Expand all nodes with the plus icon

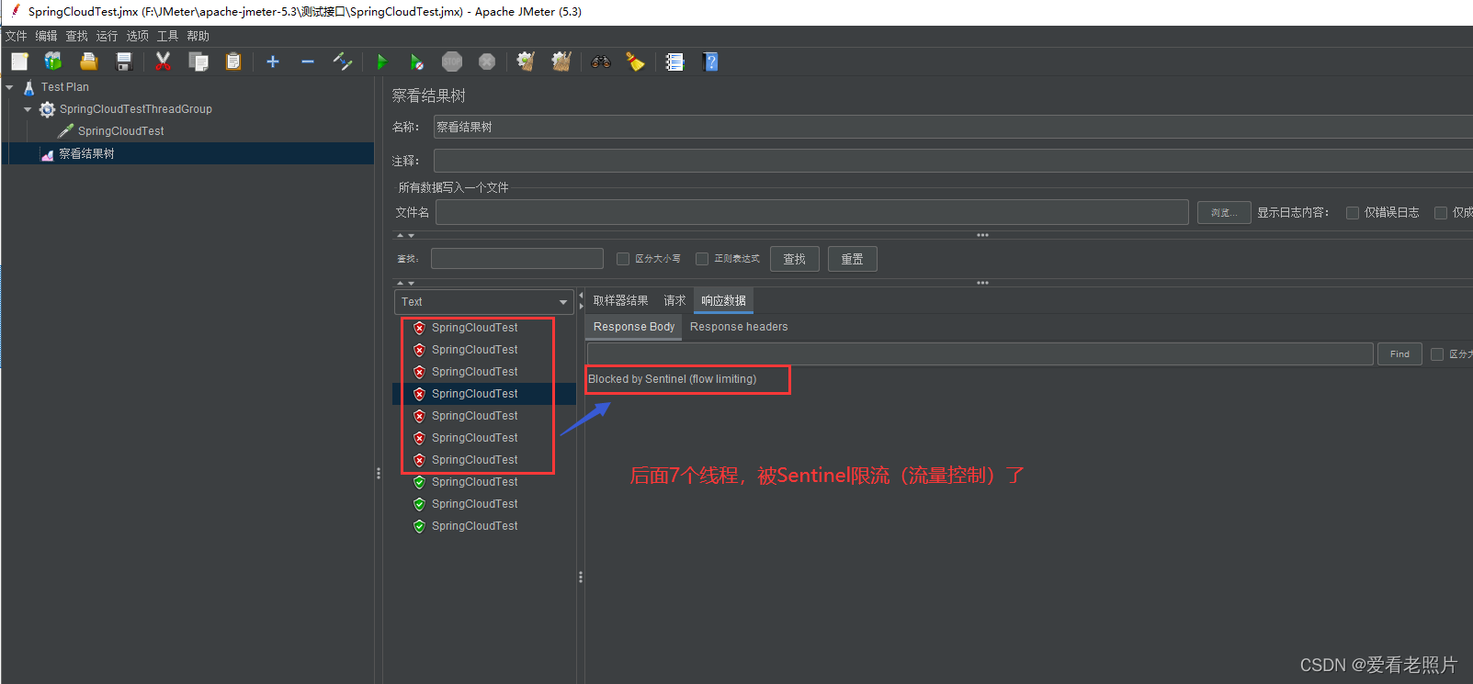pyautogui.click(x=273, y=62)
